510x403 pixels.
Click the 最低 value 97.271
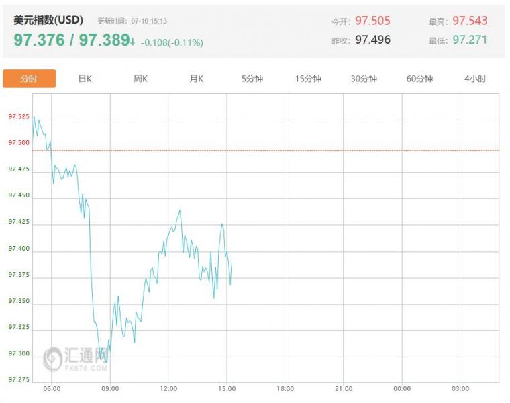[x=470, y=40]
